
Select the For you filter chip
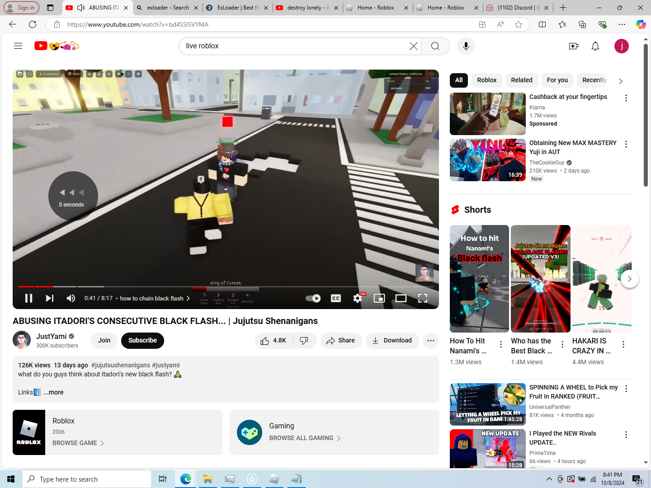(x=557, y=80)
